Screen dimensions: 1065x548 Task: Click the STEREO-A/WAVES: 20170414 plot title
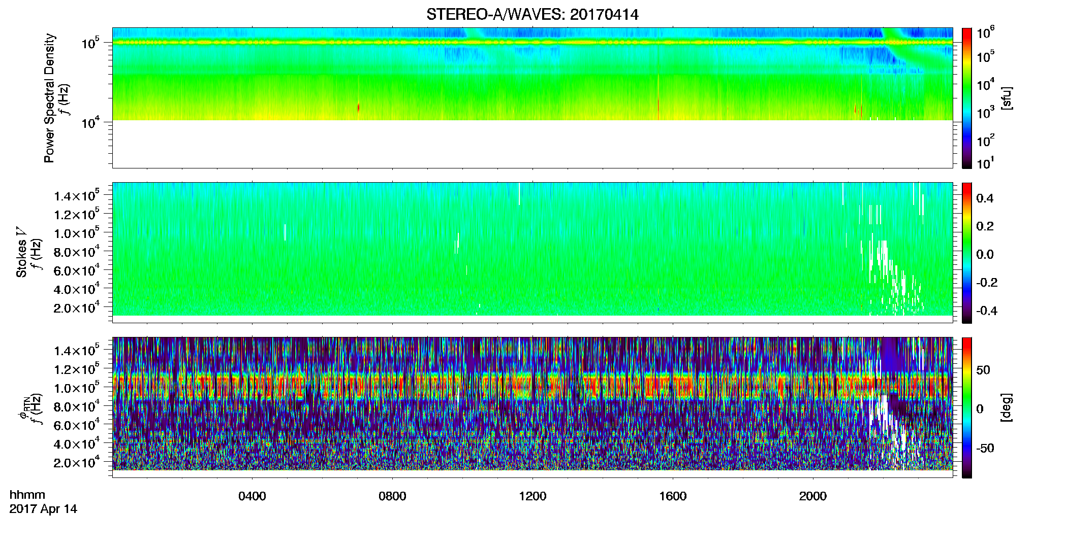(532, 14)
